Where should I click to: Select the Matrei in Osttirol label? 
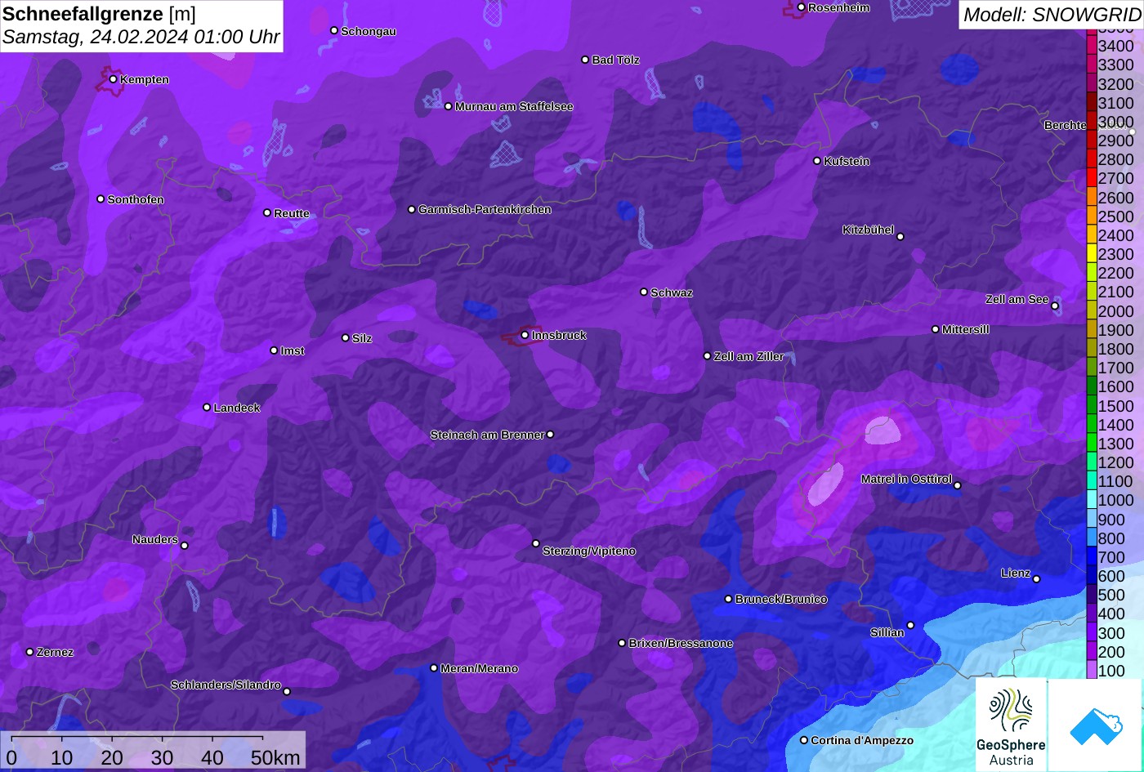(906, 480)
